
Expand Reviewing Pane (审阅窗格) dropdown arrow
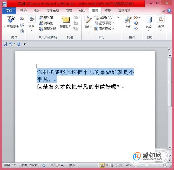pos(113,29)
